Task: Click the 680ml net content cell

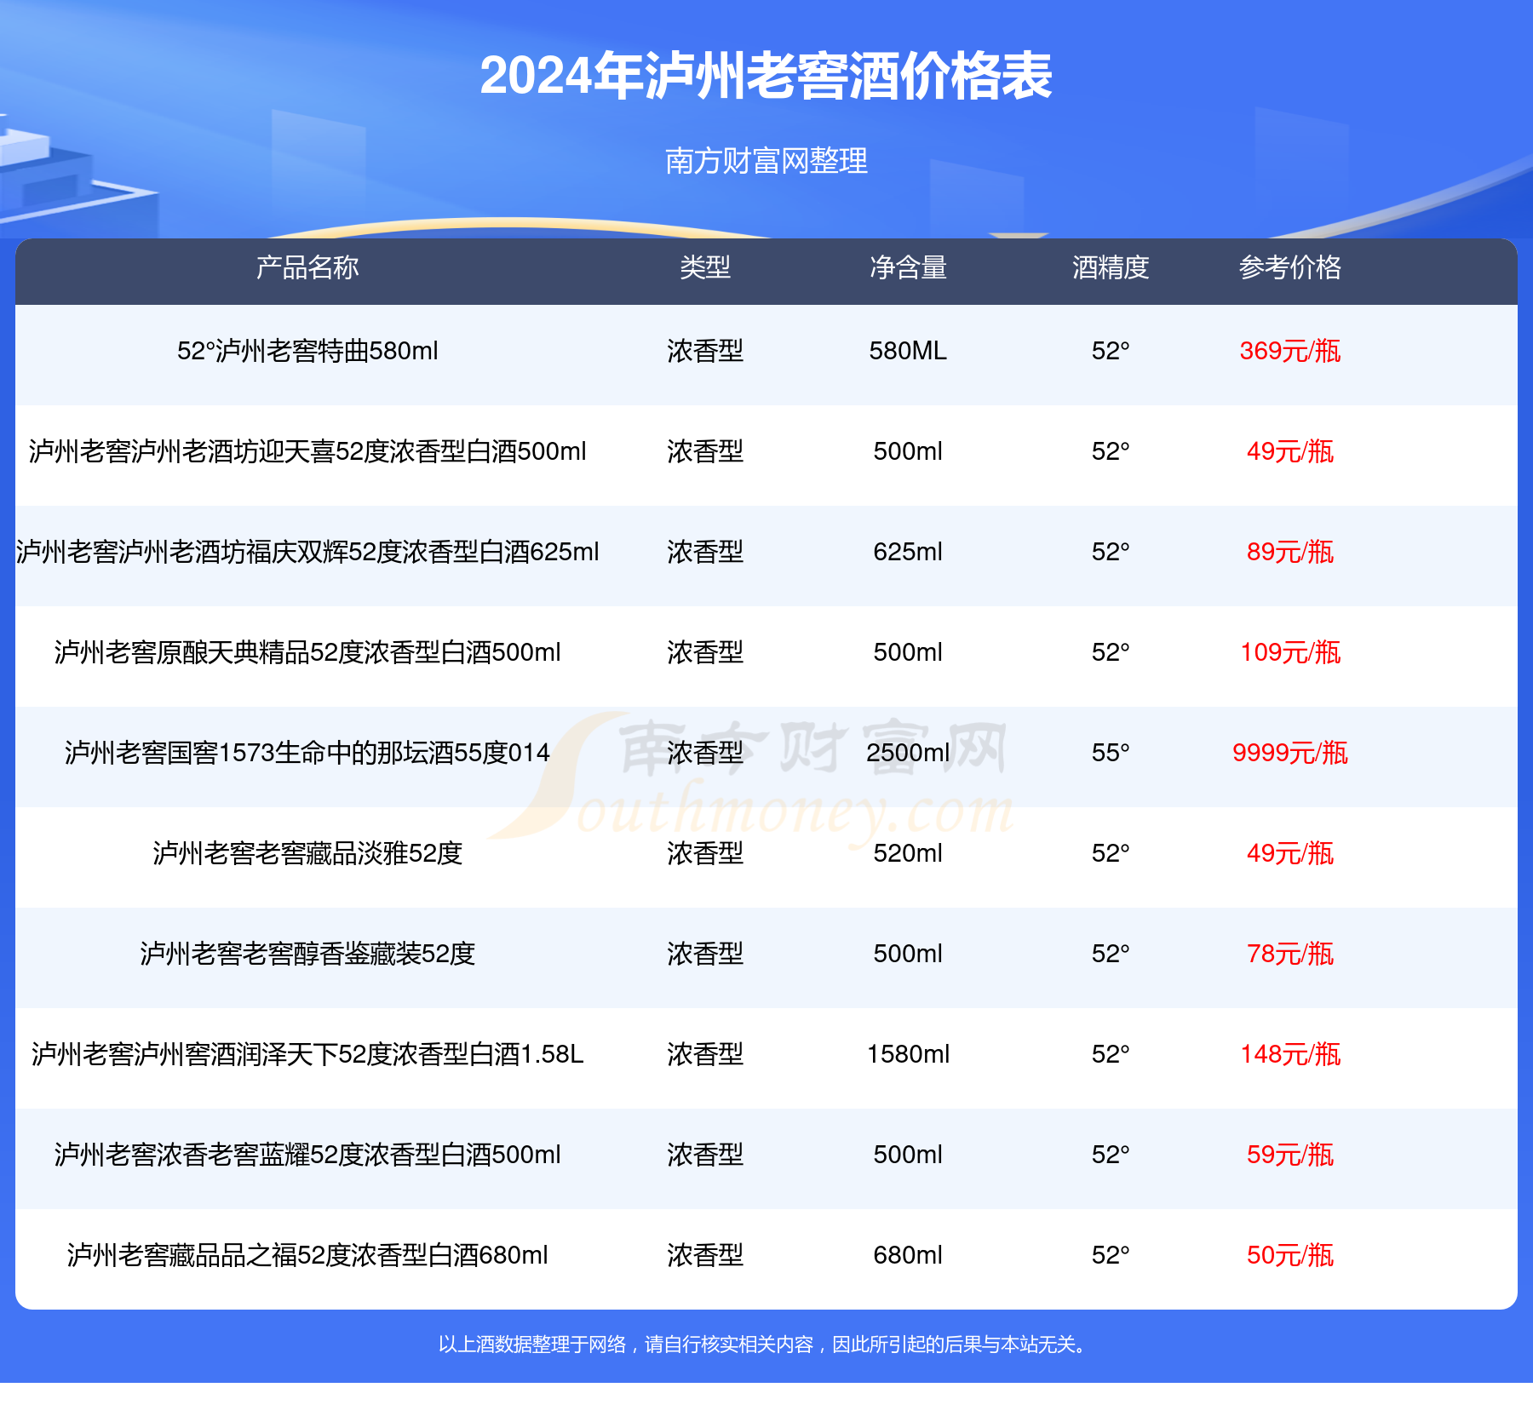Action: [908, 1255]
